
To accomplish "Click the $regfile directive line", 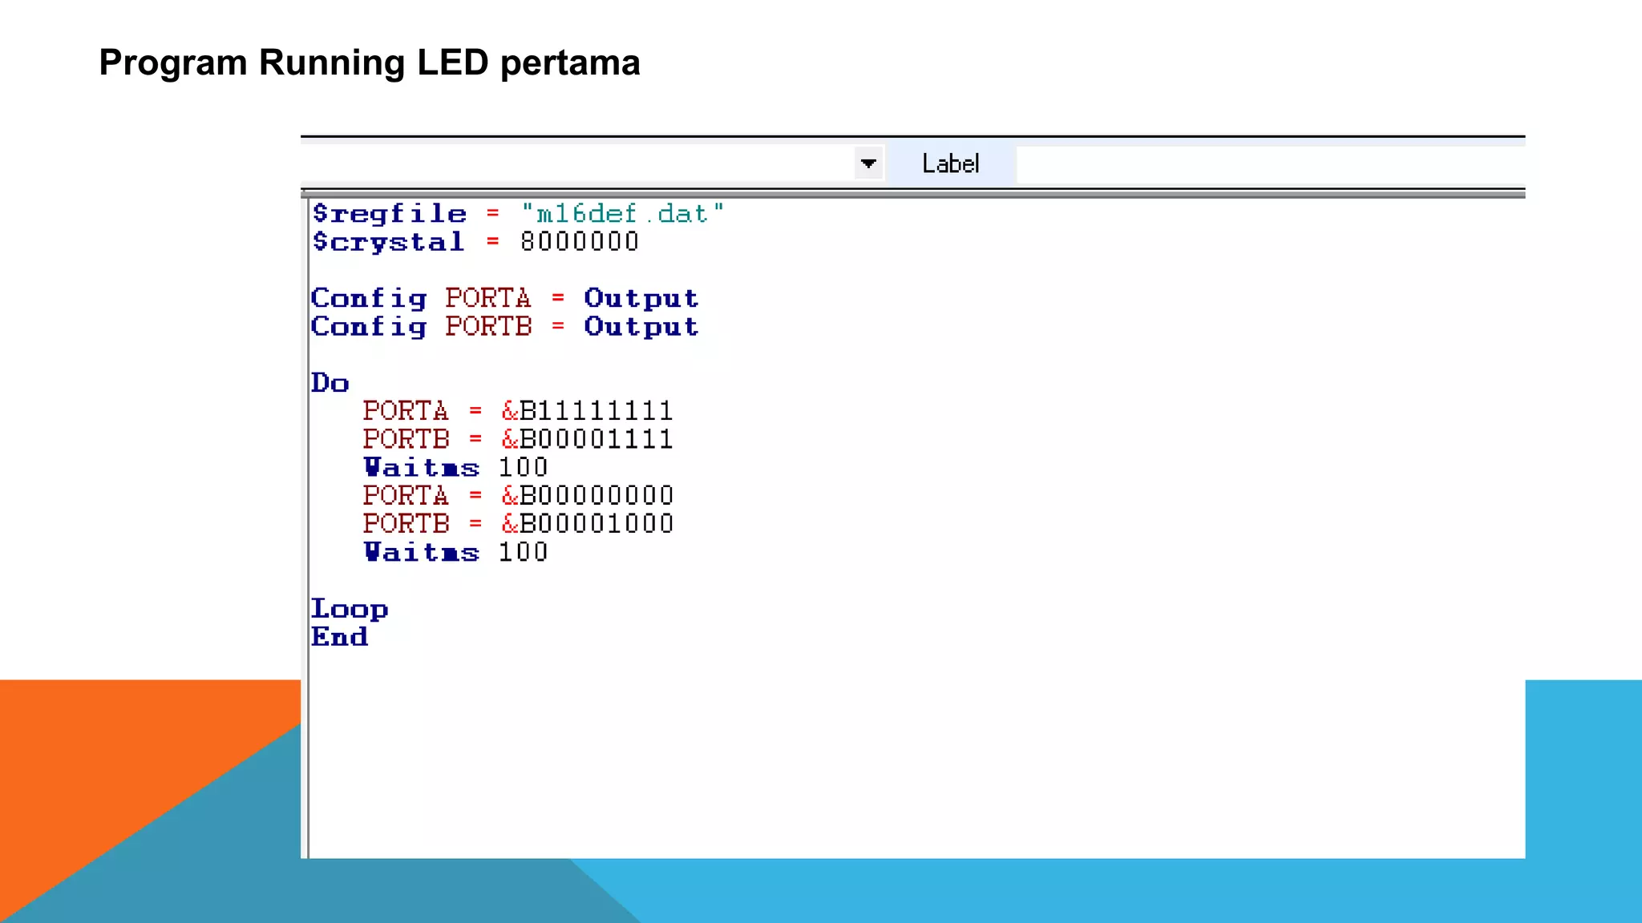I will [x=518, y=214].
